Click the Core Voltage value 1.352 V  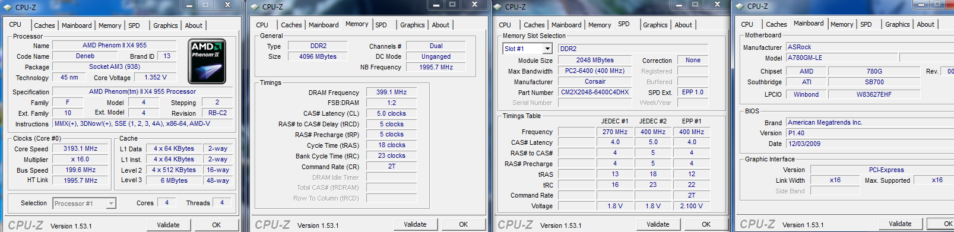(x=156, y=77)
